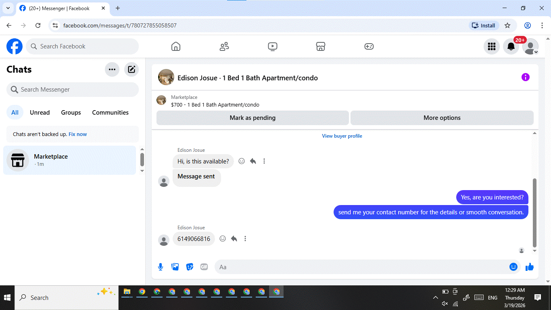This screenshot has height=310, width=551.
Task: Choose a sticker from sticker icon
Action: tap(190, 267)
